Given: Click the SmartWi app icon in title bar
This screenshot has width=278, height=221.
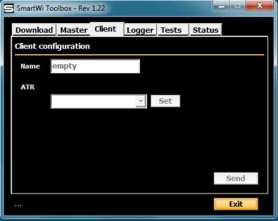Looking at the screenshot, I should click(9, 8).
